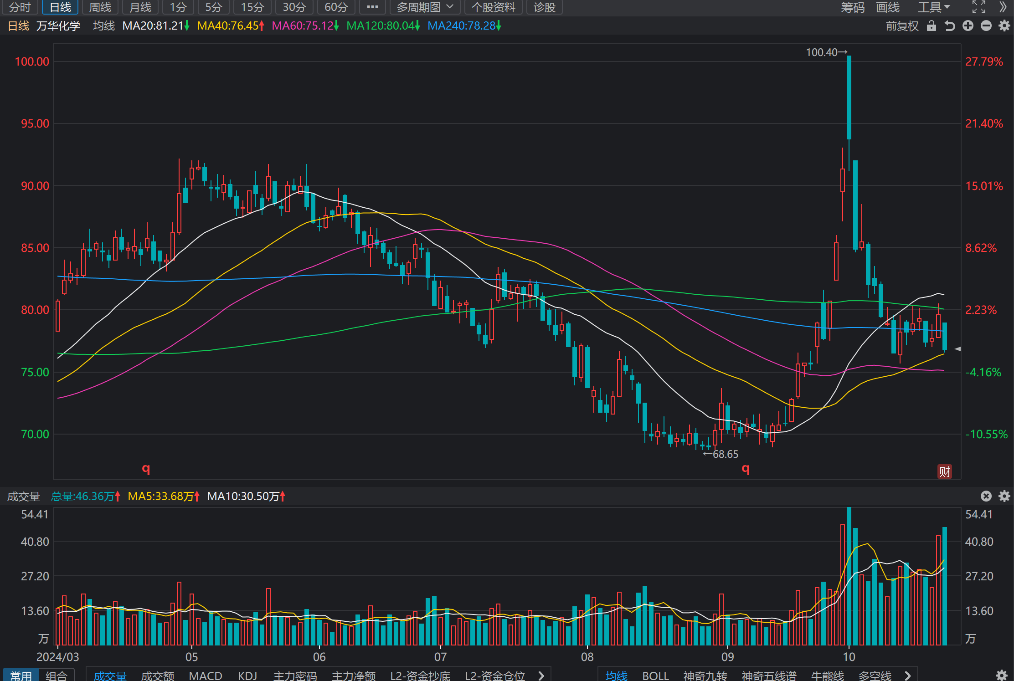Switch sub-chart to MACD indicator
Screen dimensions: 1014x681
point(206,675)
